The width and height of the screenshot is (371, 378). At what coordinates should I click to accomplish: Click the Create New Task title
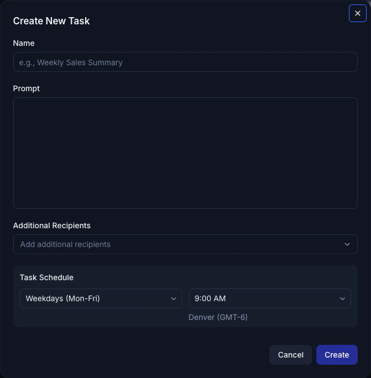(51, 21)
